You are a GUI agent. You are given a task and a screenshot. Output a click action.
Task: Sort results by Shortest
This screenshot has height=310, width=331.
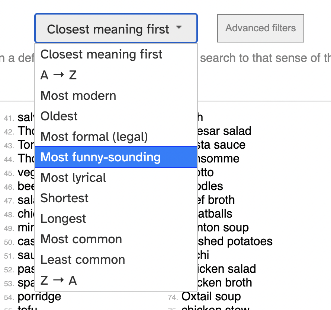point(64,198)
